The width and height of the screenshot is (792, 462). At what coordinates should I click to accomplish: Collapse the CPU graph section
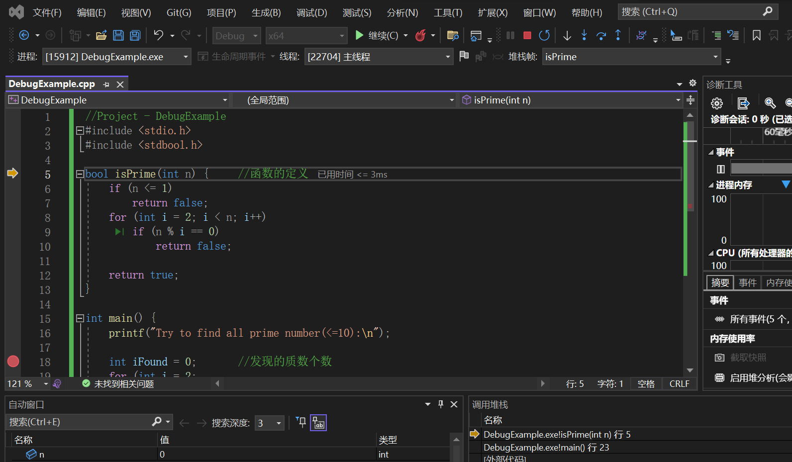click(x=711, y=253)
